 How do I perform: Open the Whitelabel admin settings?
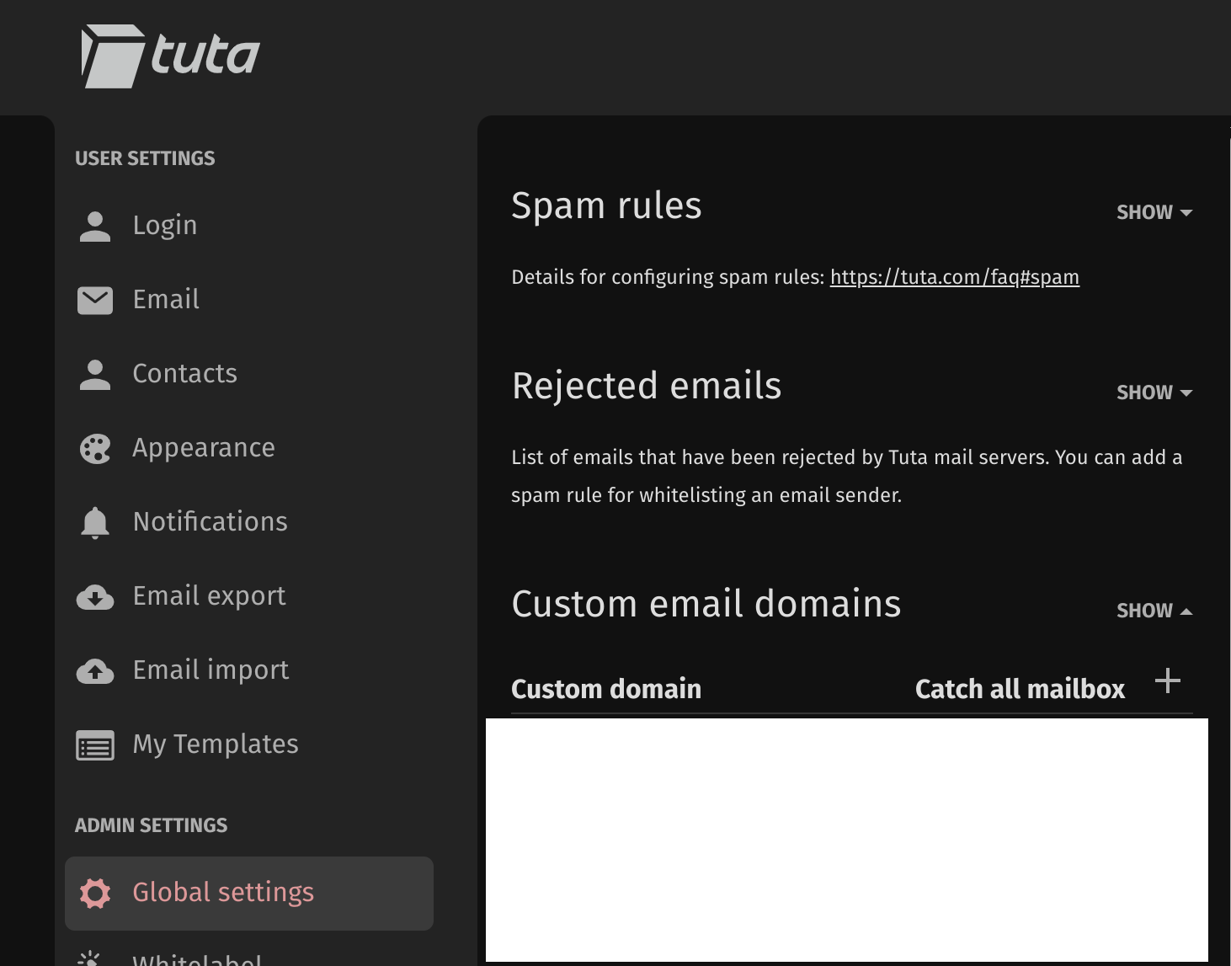(x=197, y=959)
